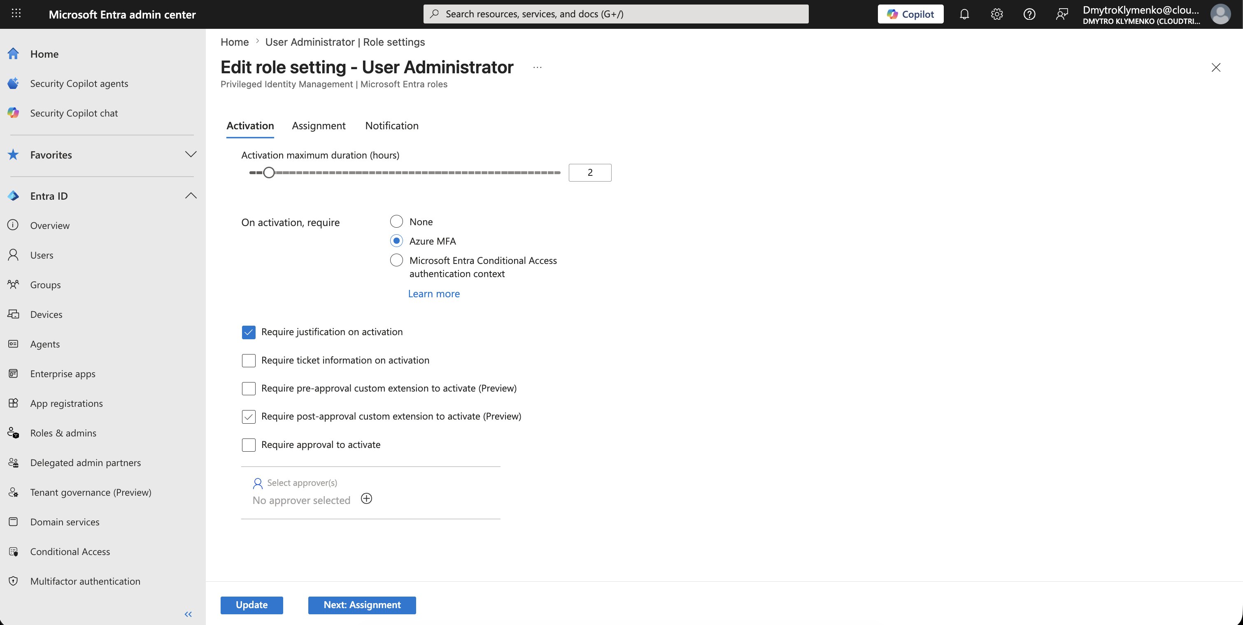Collapse the sidebar with double chevron
This screenshot has width=1243, height=625.
tap(188, 614)
